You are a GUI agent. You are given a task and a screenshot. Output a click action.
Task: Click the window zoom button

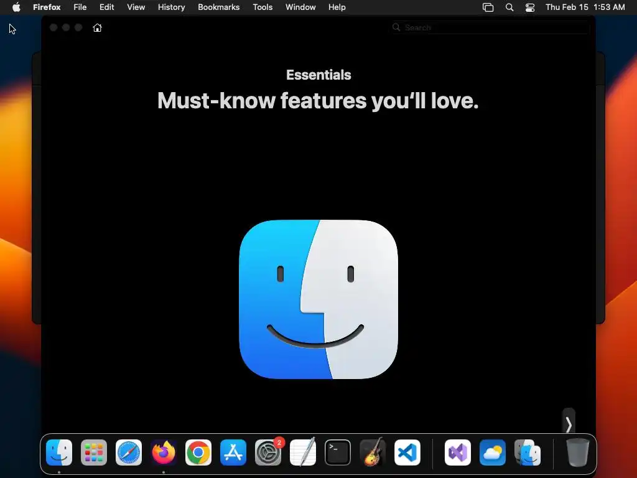point(78,27)
